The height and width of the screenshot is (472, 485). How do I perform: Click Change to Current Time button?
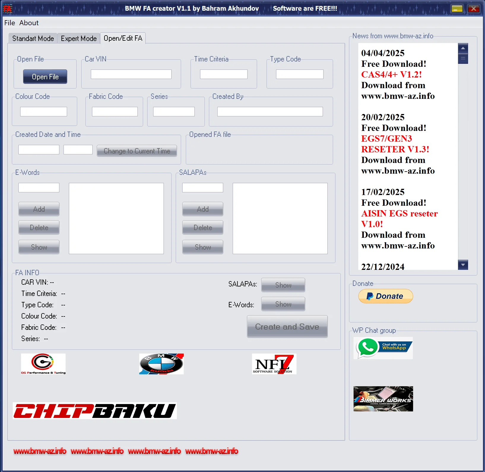[x=137, y=151]
